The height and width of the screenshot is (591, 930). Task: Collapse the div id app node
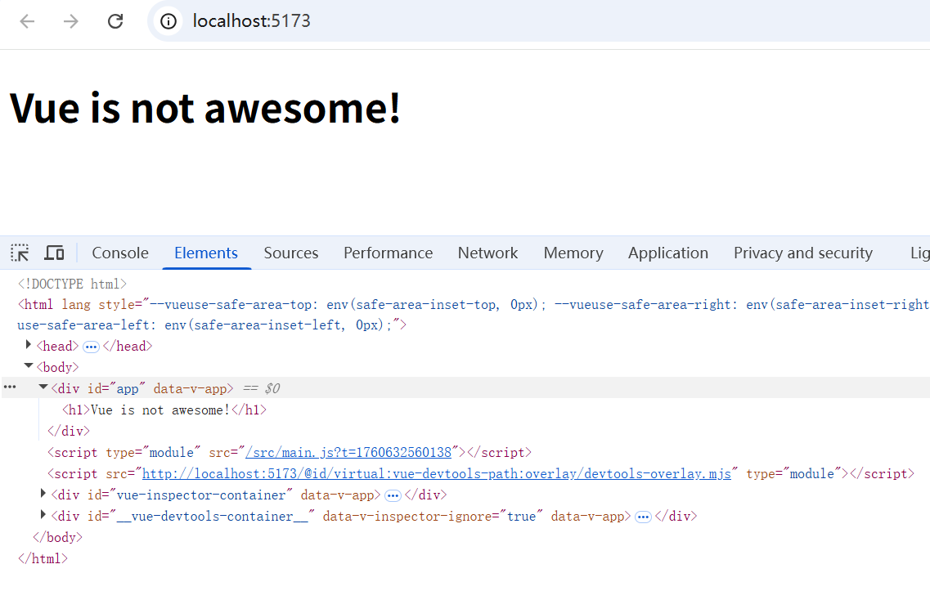click(43, 387)
